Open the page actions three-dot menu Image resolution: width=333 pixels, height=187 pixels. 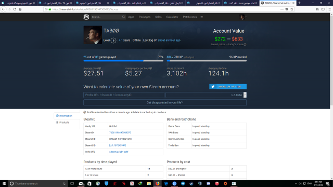282,9
